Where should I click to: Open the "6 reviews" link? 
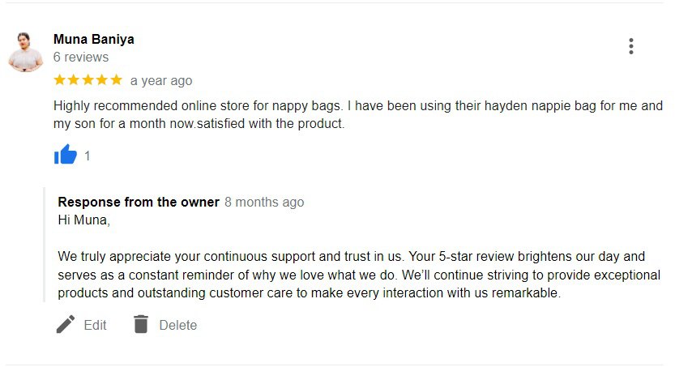coord(80,58)
